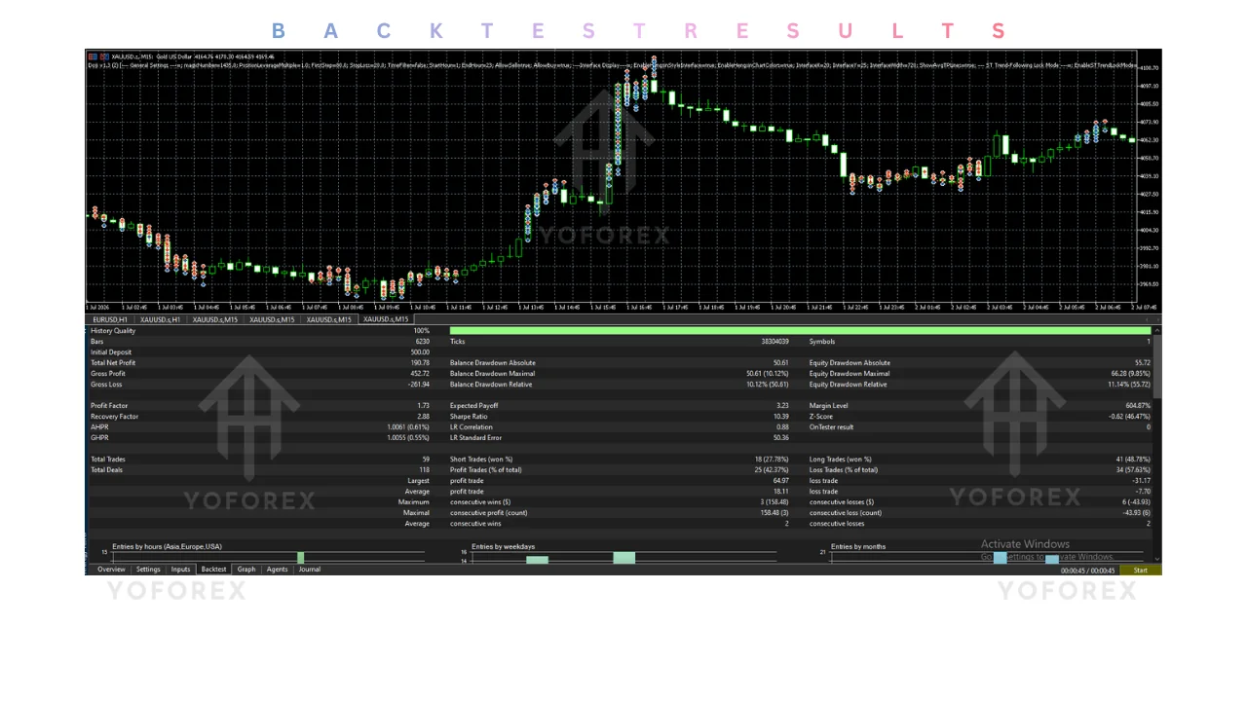The height and width of the screenshot is (701, 1247).
Task: Select the Total Trades value 59
Action: click(425, 460)
